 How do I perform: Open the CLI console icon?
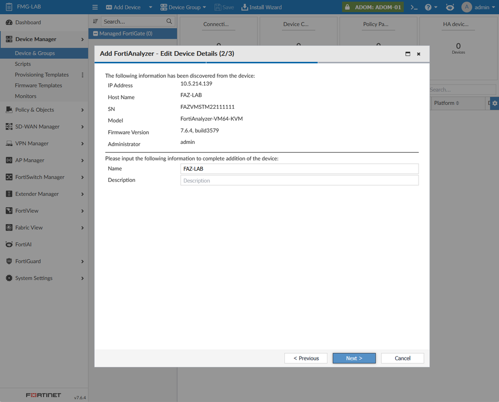point(414,7)
